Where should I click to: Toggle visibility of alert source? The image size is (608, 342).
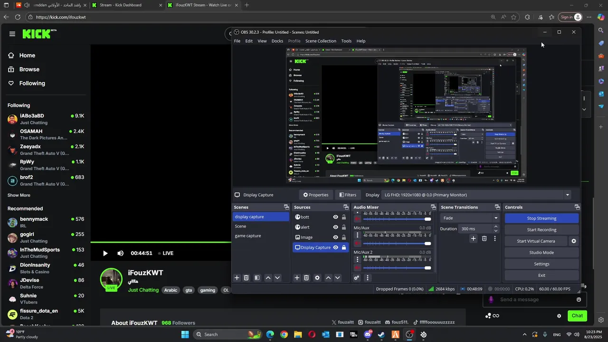[335, 227]
